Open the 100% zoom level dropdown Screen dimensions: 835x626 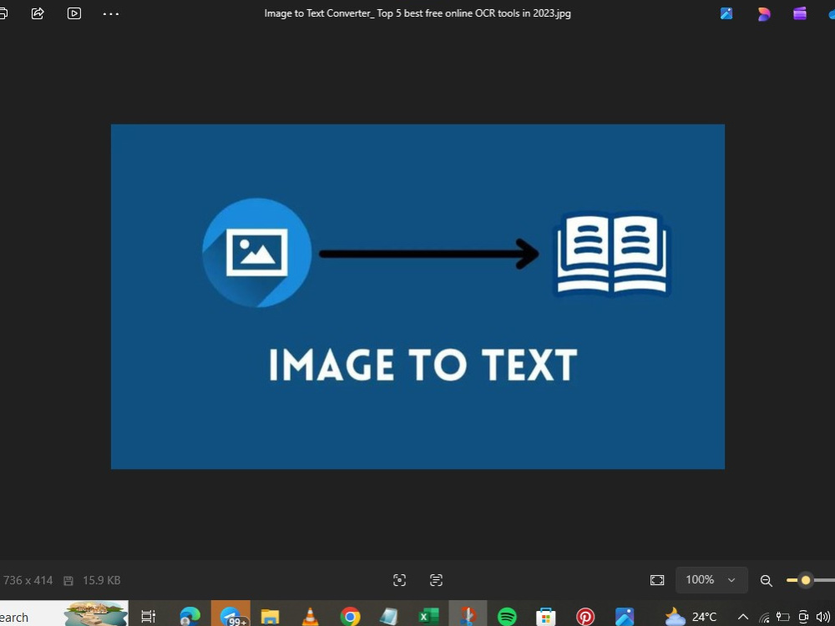(x=711, y=580)
